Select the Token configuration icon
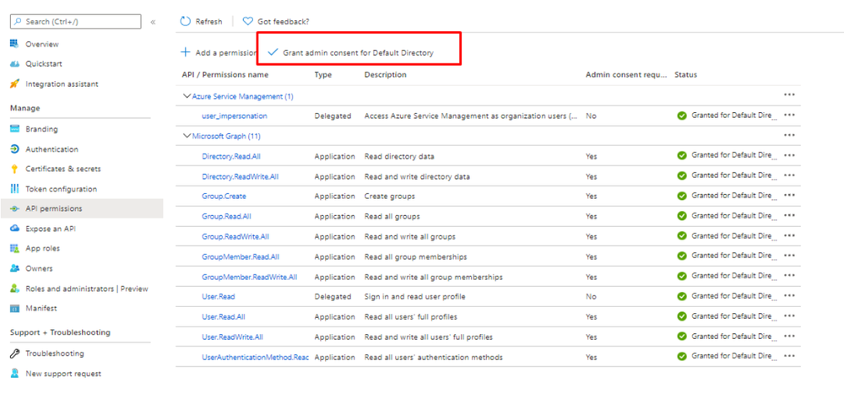The height and width of the screenshot is (399, 844). pyautogui.click(x=14, y=189)
